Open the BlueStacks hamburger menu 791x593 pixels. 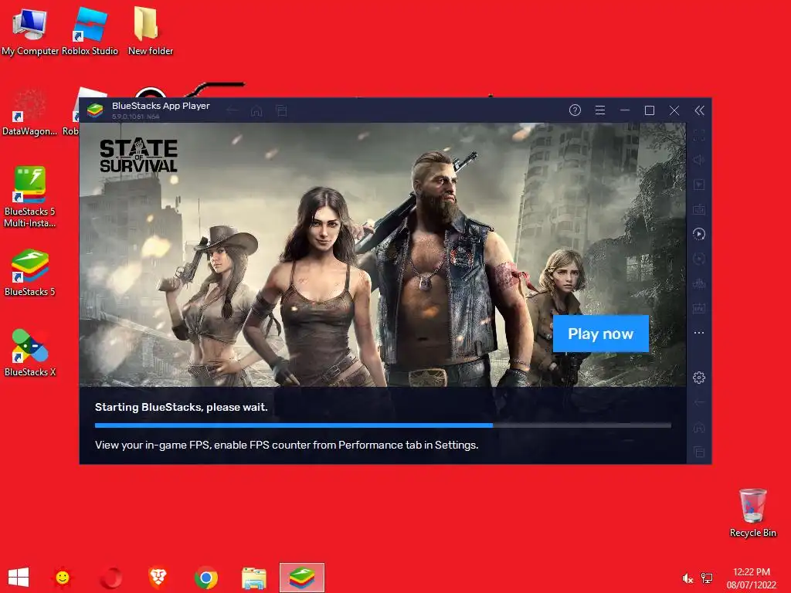coord(599,110)
